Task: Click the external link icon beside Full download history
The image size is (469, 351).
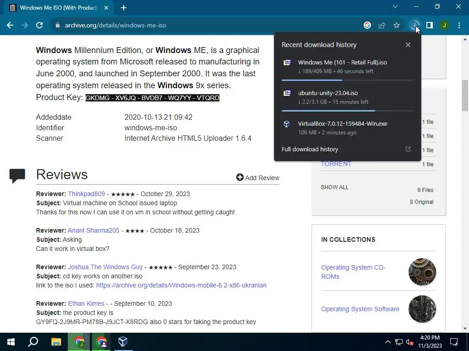Action: (x=408, y=149)
